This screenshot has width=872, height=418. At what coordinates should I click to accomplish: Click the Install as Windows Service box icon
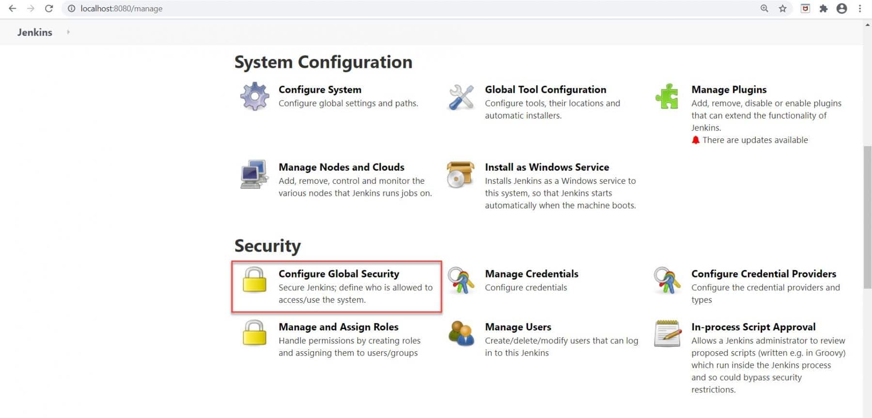[x=461, y=175]
